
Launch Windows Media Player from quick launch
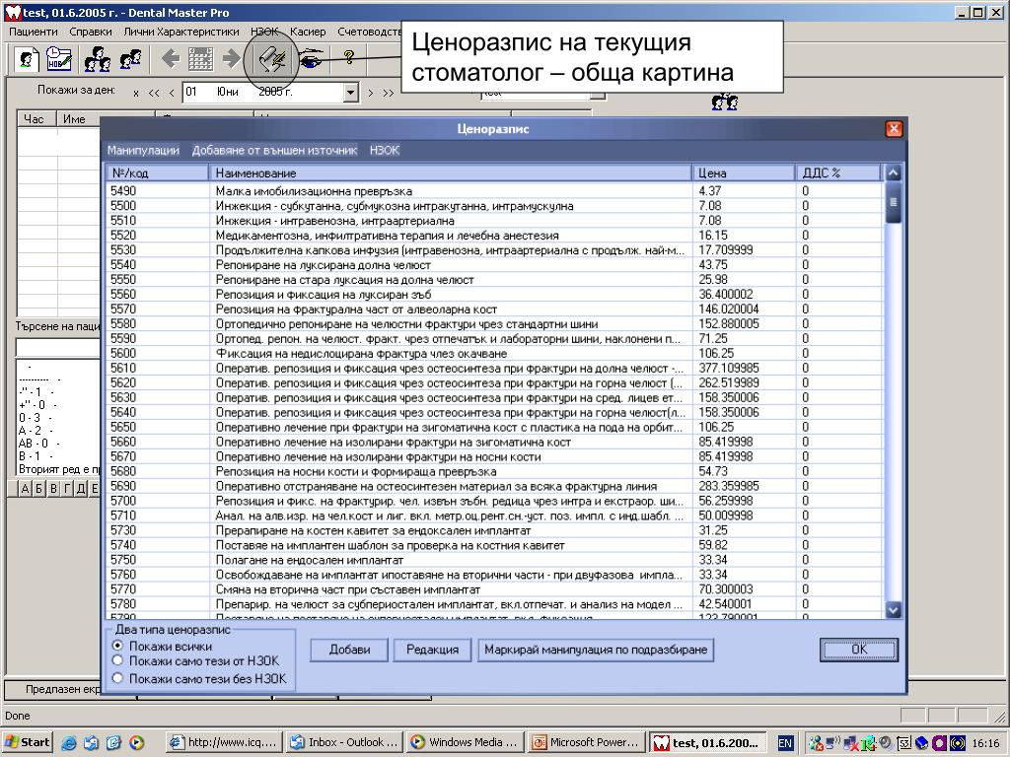point(136,742)
